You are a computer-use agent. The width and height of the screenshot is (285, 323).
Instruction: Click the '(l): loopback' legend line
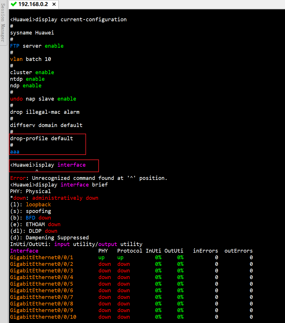(x=30, y=205)
